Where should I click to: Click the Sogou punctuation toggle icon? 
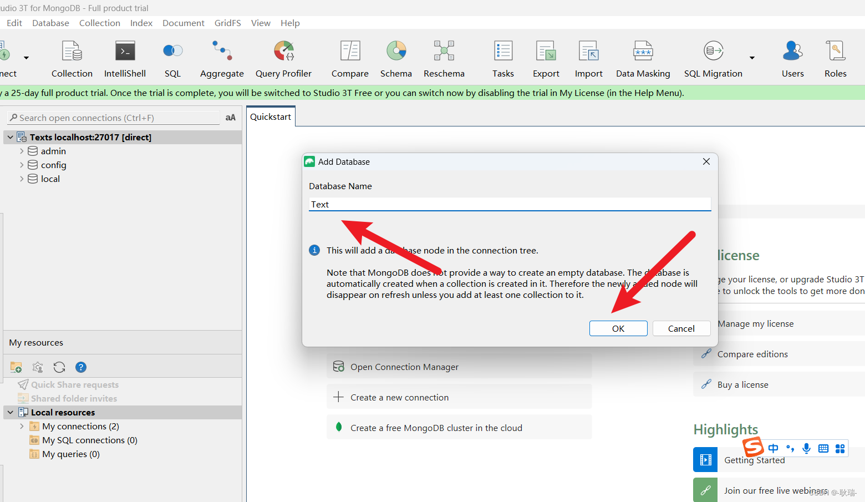tap(790, 448)
